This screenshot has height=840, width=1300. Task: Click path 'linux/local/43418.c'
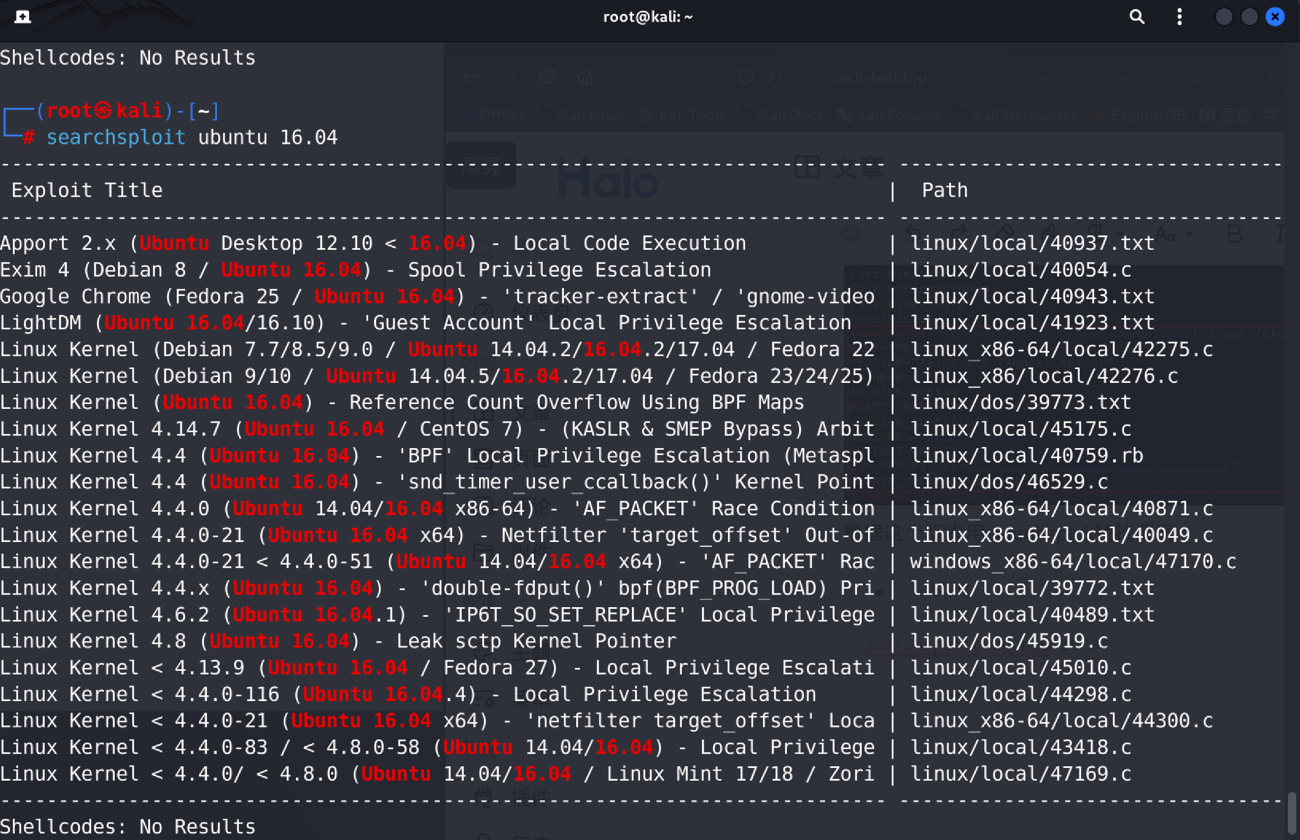pyautogui.click(x=1020, y=748)
